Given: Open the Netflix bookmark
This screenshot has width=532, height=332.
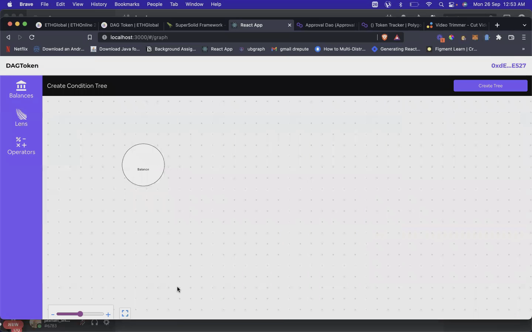Looking at the screenshot, I should click(x=17, y=49).
